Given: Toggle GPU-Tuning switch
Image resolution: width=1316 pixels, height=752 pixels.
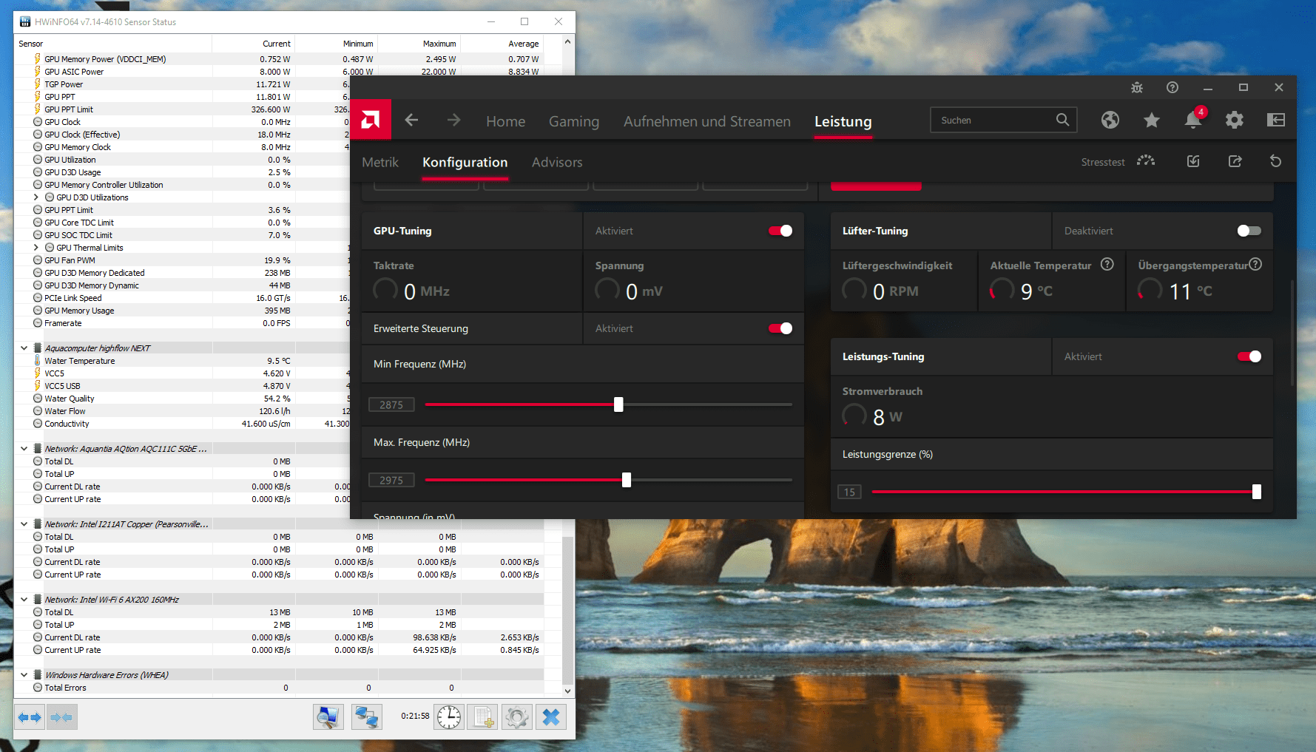Looking at the screenshot, I should point(780,231).
